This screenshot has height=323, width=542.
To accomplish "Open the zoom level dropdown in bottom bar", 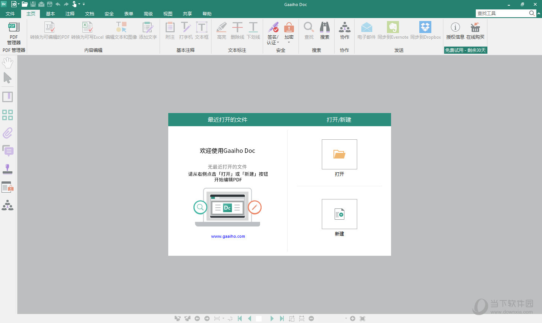I will [346, 318].
